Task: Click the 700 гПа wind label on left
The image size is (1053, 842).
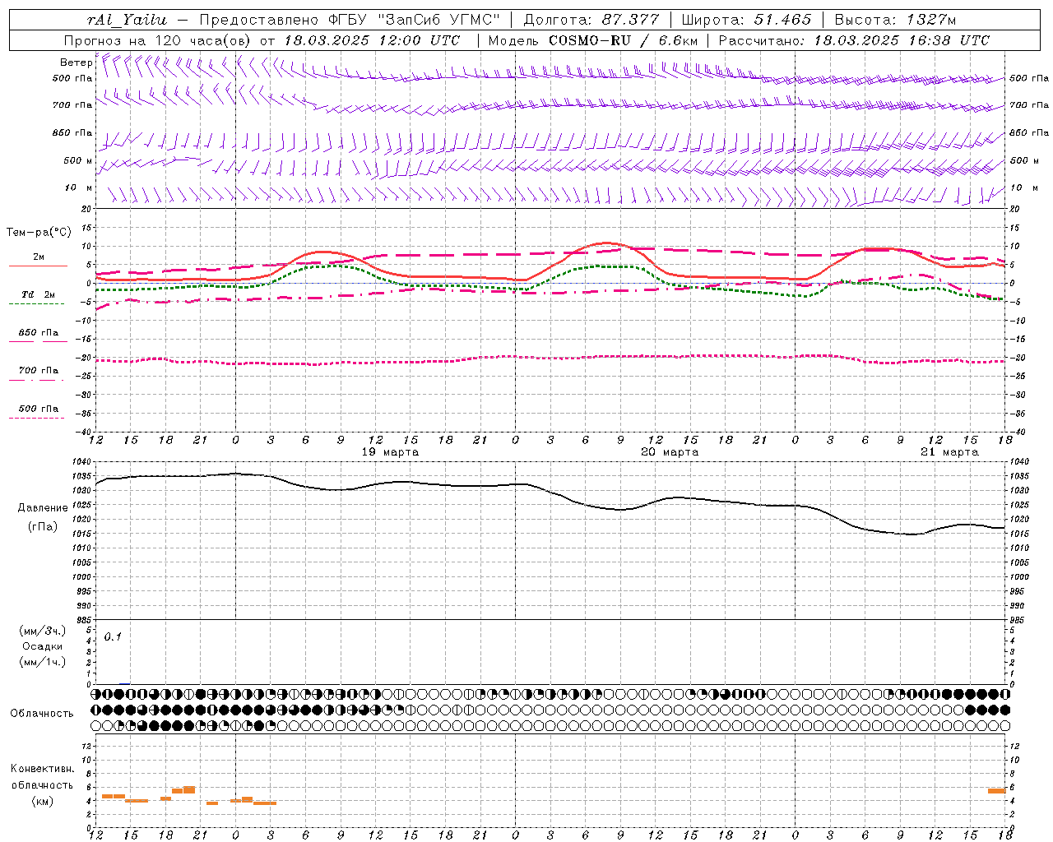Action: pos(72,105)
